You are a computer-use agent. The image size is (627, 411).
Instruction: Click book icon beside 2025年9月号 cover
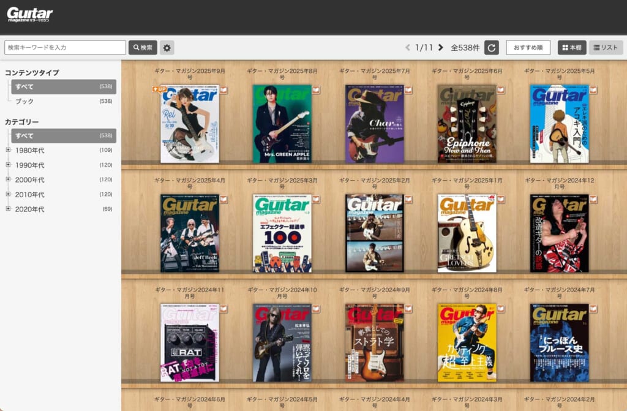click(223, 90)
